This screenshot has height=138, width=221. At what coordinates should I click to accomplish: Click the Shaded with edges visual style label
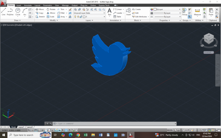[24, 25]
